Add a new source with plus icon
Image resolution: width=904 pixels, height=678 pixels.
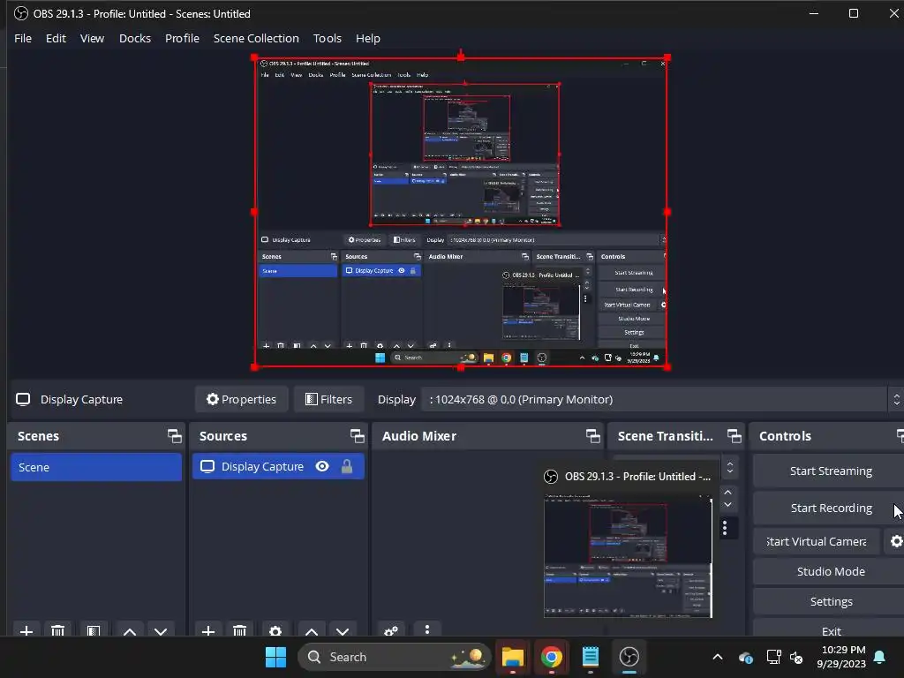208,630
